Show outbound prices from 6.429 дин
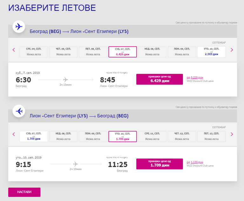The width and height of the screenshot is (244, 201). click(159, 79)
